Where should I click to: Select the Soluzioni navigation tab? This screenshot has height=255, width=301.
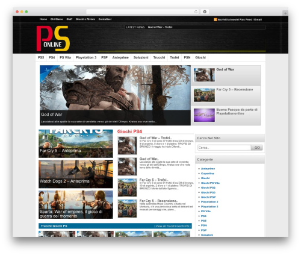[x=141, y=57]
